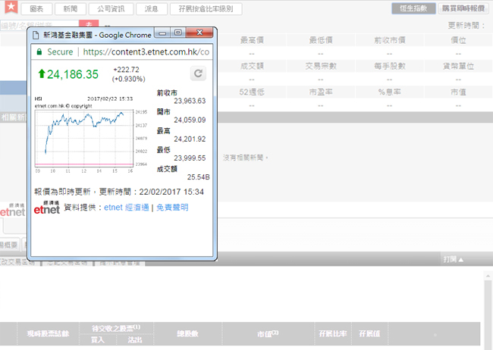The width and height of the screenshot is (493, 350).
Task: Refresh the HSI quote in popup
Action: pyautogui.click(x=198, y=73)
